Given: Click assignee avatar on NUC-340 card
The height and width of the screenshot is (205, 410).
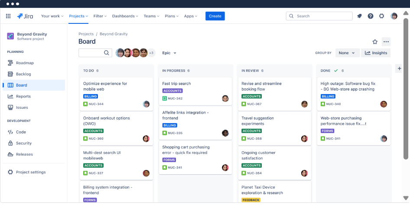Looking at the screenshot, I should tap(384, 104).
